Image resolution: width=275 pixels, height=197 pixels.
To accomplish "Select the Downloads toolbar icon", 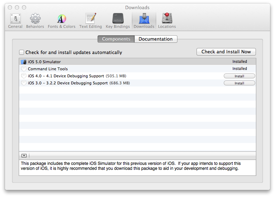I will point(144,18).
